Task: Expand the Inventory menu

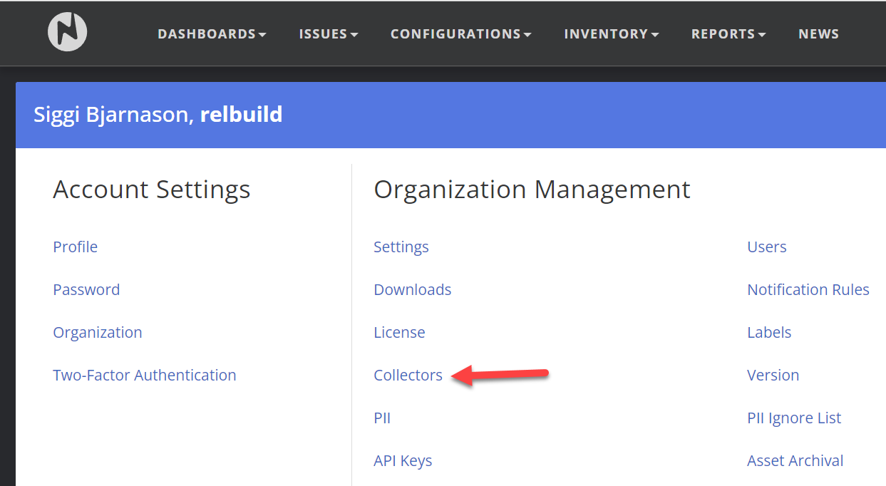Action: (x=611, y=34)
